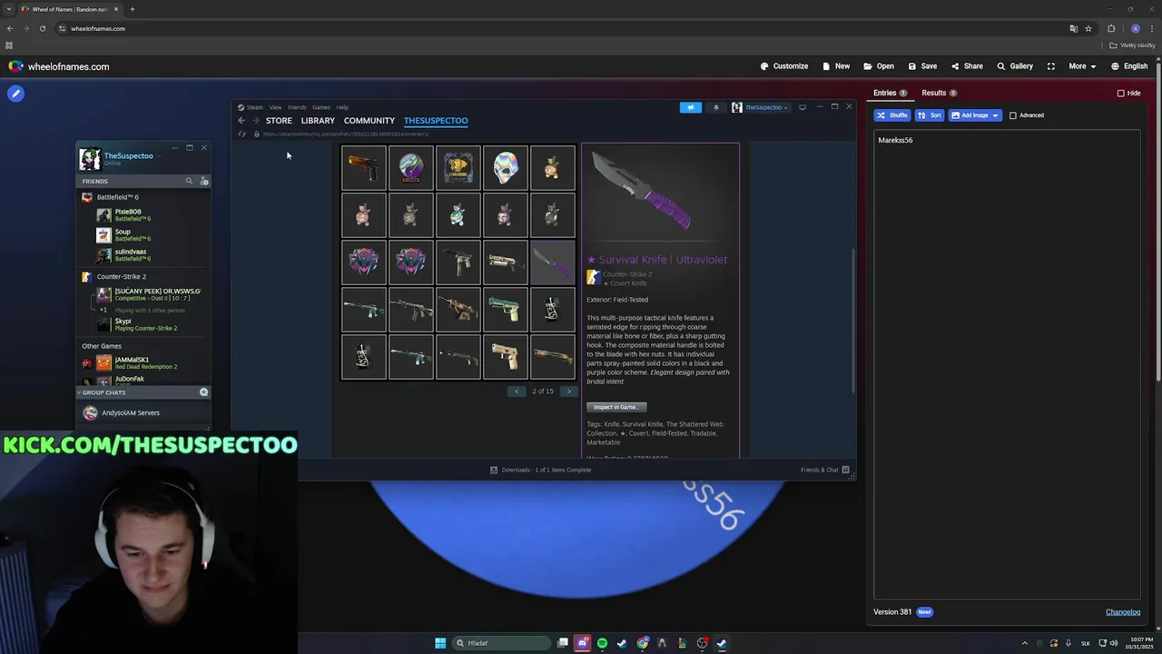The width and height of the screenshot is (1162, 654).
Task: Expand TheSuspectoo status dropdown in friends list
Action: coord(158,155)
